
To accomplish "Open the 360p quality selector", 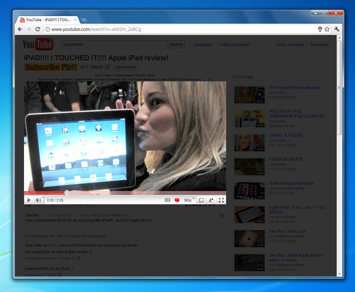I will coord(189,200).
